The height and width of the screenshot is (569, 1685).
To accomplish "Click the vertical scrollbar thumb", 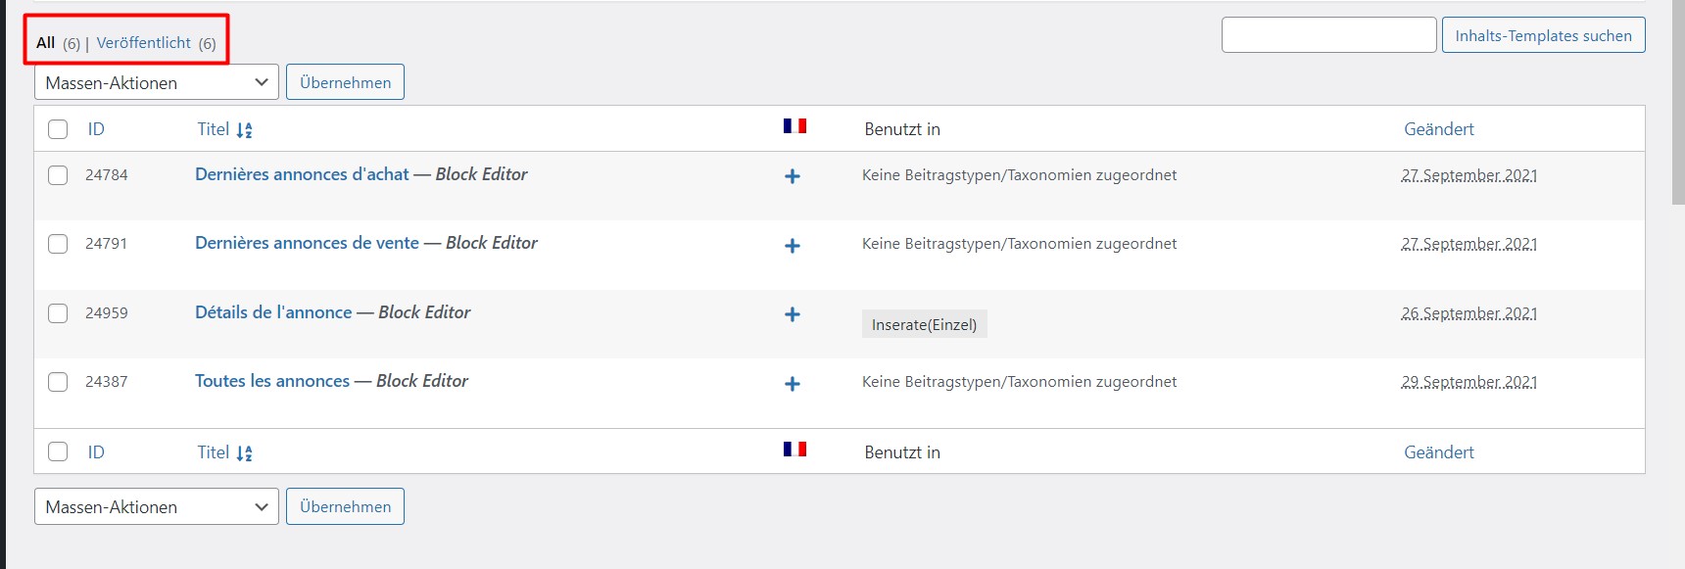I will click(x=1678, y=102).
